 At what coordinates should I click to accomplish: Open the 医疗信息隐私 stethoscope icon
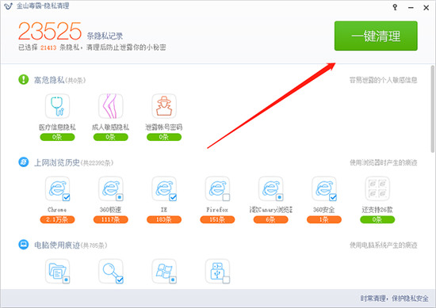tap(57, 106)
